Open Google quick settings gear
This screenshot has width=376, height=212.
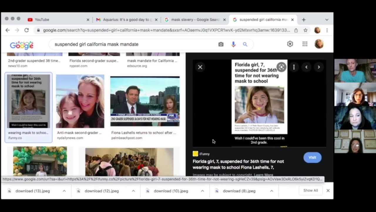(290, 44)
